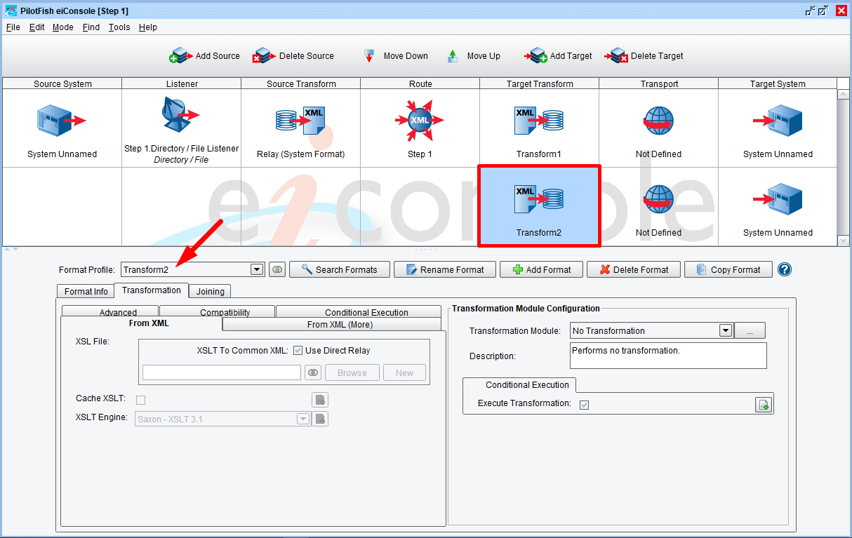The image size is (852, 538).
Task: Select the Target System icon in the Transform2 row
Action: [x=778, y=199]
